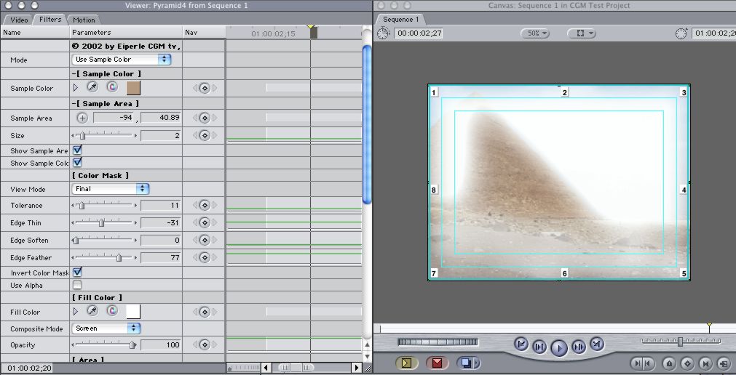Pick Sample Color with the eyedropper
Viewport: 736px width, 375px height.
pyautogui.click(x=92, y=88)
